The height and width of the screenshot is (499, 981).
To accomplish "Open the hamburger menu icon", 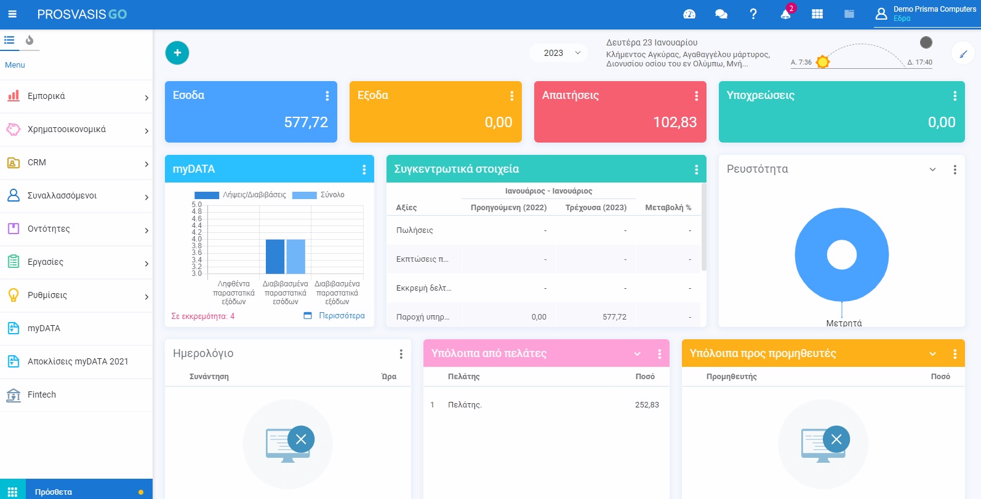I will (12, 14).
